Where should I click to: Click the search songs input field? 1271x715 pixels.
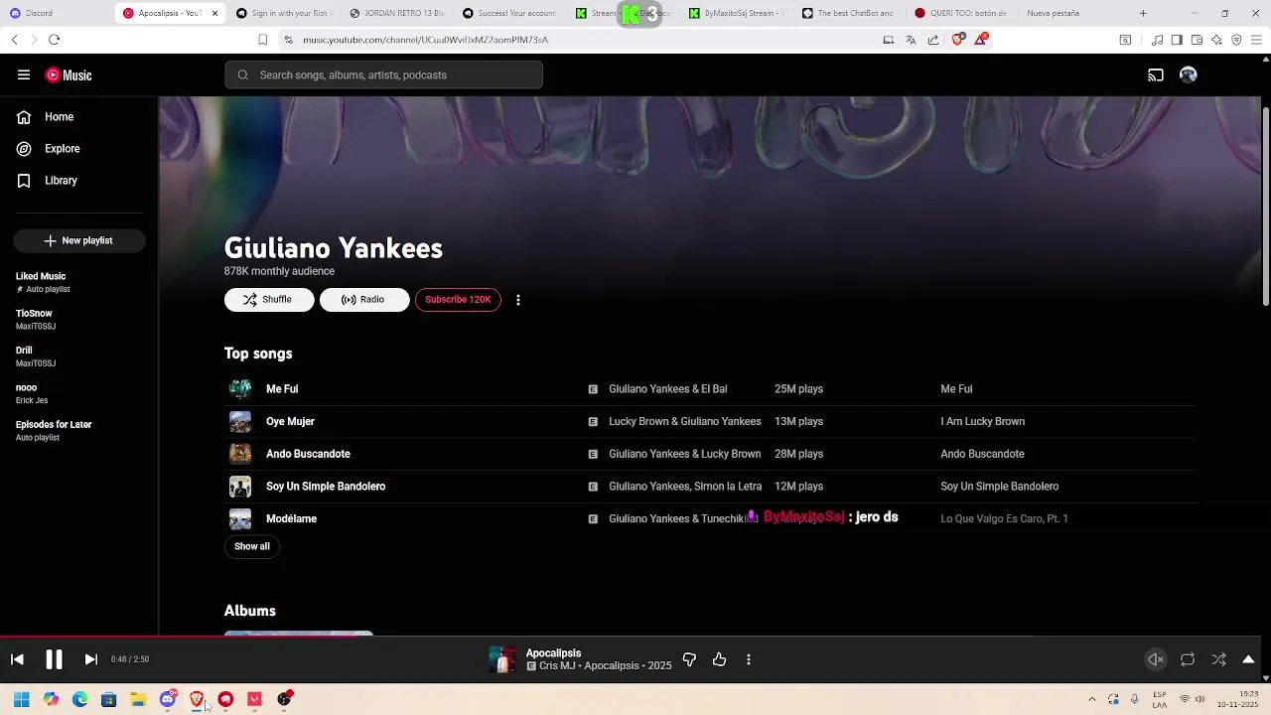tap(383, 75)
